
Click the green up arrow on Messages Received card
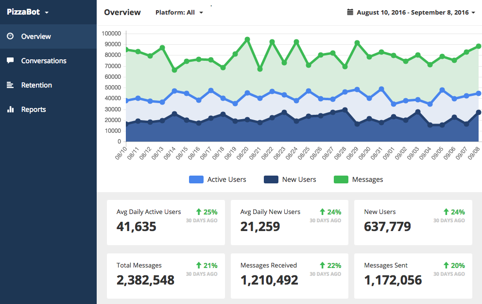pyautogui.click(x=322, y=265)
